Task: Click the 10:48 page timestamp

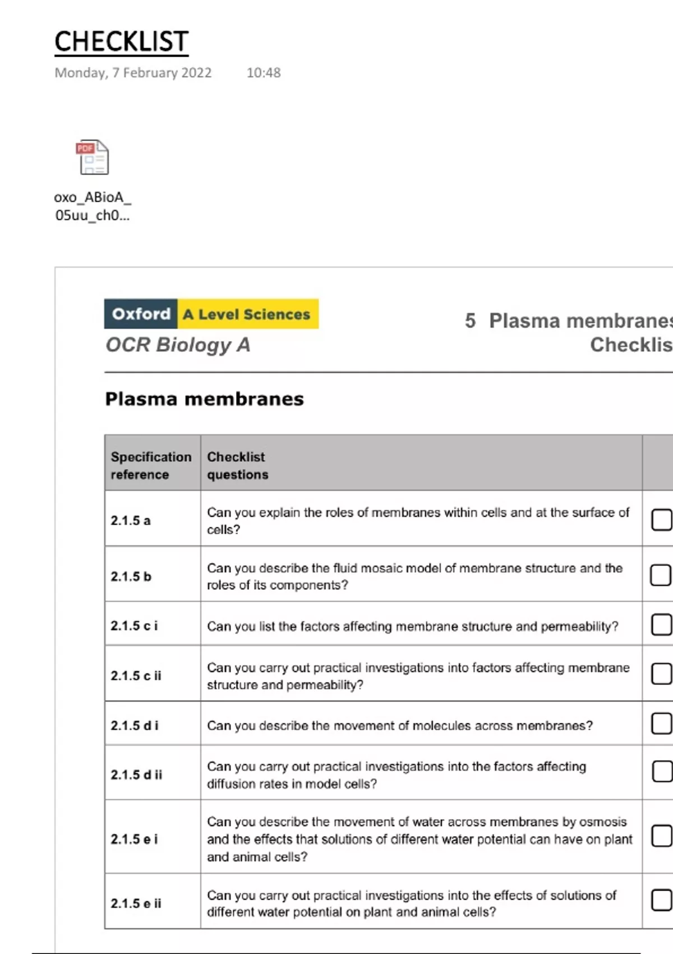Action: click(x=264, y=73)
